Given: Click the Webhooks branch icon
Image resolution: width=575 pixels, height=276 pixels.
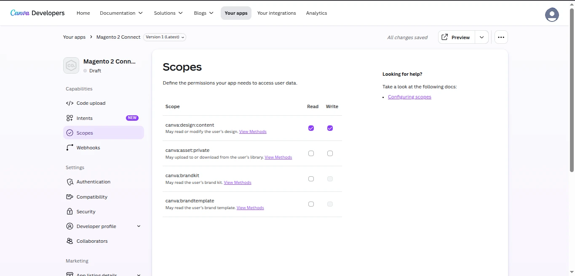Looking at the screenshot, I should (70, 148).
